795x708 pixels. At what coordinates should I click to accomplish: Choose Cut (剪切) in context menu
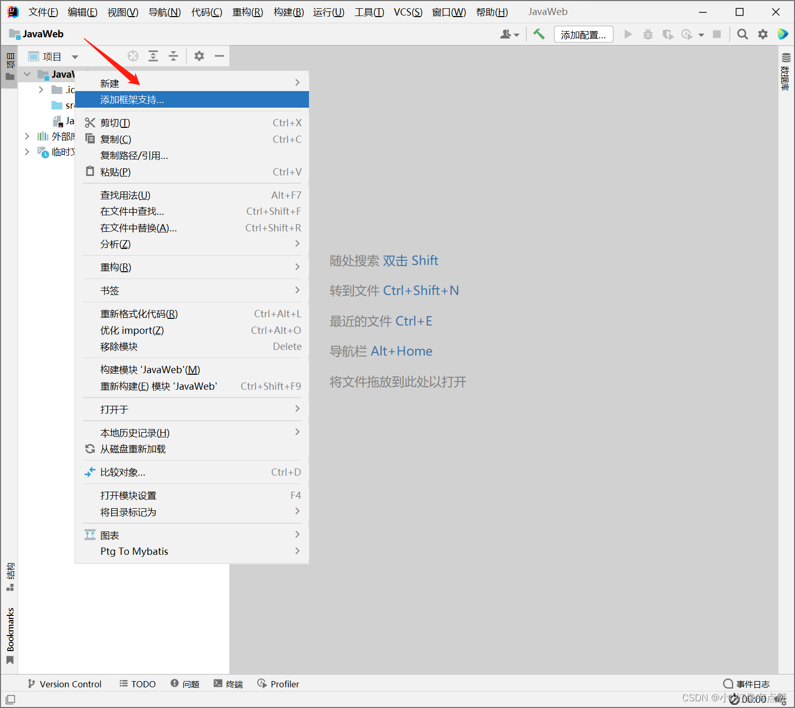[x=192, y=123]
